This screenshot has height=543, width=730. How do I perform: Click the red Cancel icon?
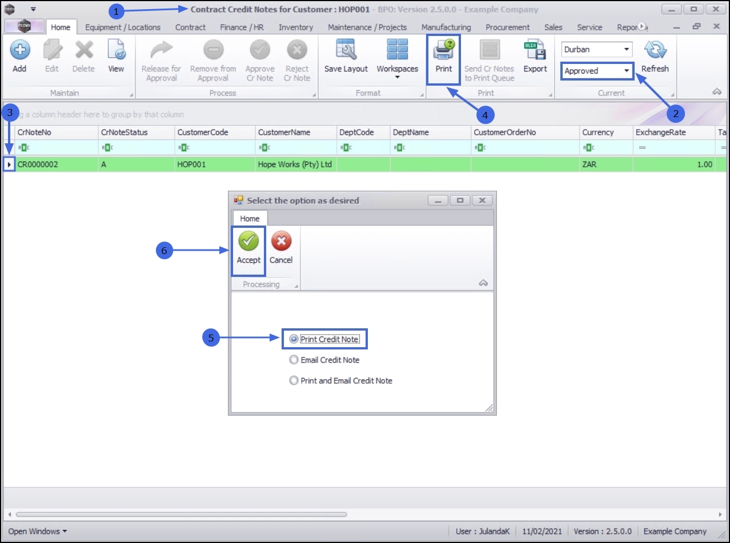coord(281,241)
